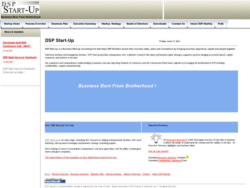Click the Business Born From Brotherhood banner
This screenshot has height=188, width=250.
(x=141, y=91)
